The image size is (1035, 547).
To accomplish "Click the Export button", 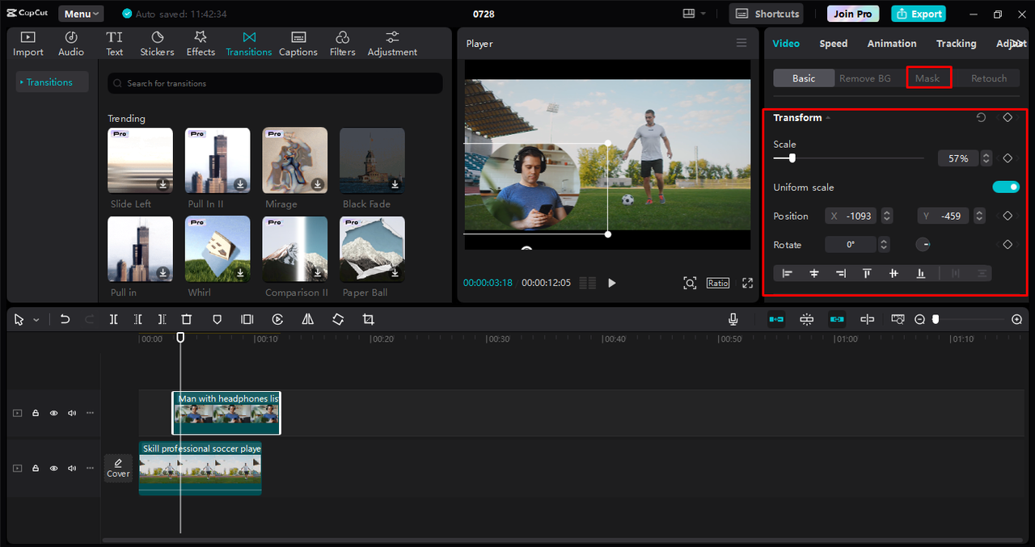I will pyautogui.click(x=919, y=14).
